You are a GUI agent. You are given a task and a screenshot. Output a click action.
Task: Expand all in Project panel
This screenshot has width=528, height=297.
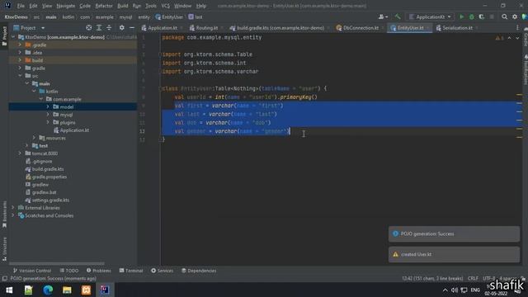99,28
